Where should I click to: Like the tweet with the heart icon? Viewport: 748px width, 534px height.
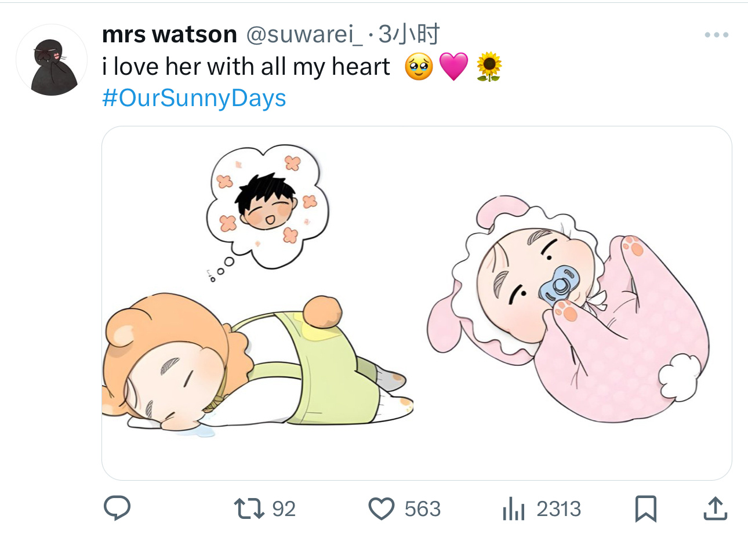click(x=382, y=509)
